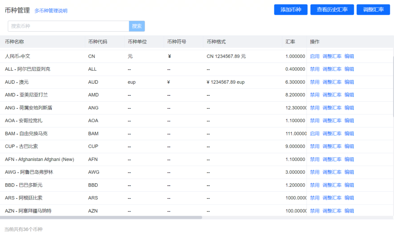Screen dimensions: 394x234
Task: Enable BAM 自由兑换马克 via 启用
Action: [315, 134]
